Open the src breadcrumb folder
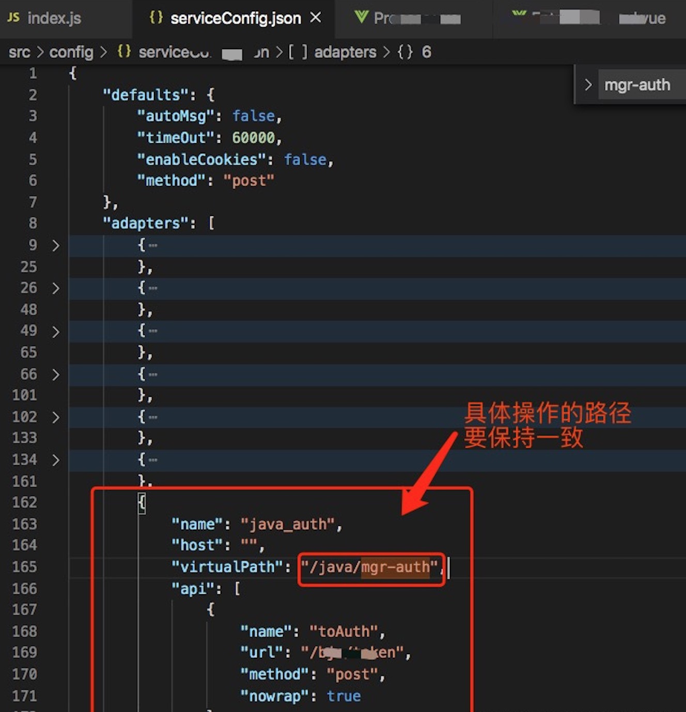The height and width of the screenshot is (712, 686). pyautogui.click(x=19, y=52)
